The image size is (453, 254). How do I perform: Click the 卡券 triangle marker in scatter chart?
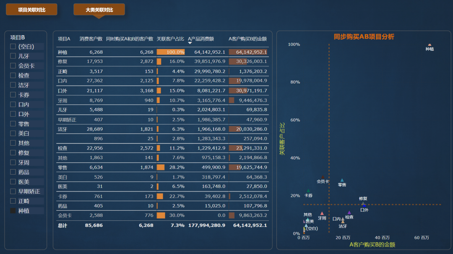[308, 191]
